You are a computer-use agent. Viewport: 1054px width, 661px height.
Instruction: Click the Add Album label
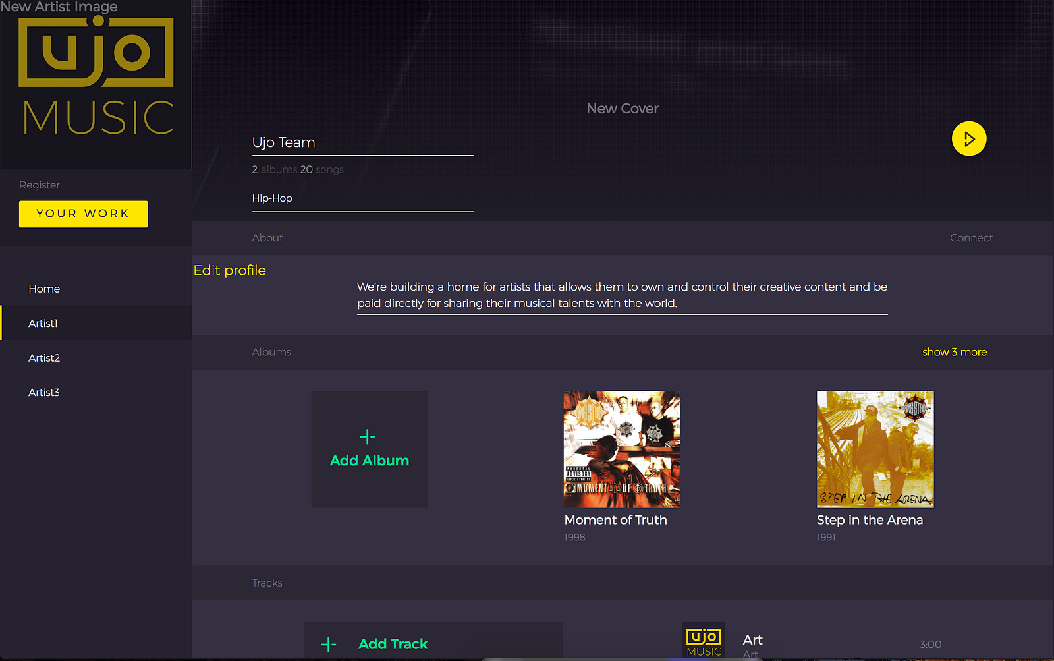pos(370,461)
